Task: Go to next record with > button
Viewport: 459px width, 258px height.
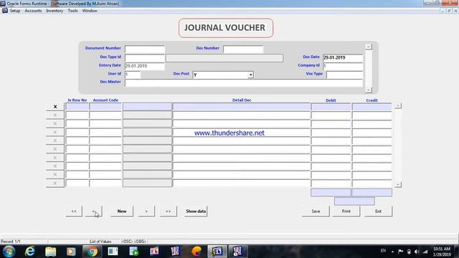Action: [x=146, y=211]
